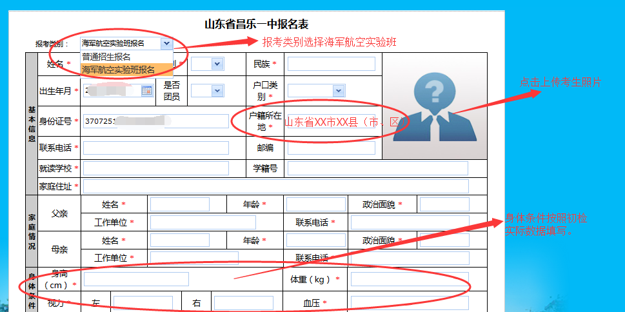Screen dimensions: 625x312
Task: Click the 体重 (kg) input field
Action: pyautogui.click(x=408, y=279)
